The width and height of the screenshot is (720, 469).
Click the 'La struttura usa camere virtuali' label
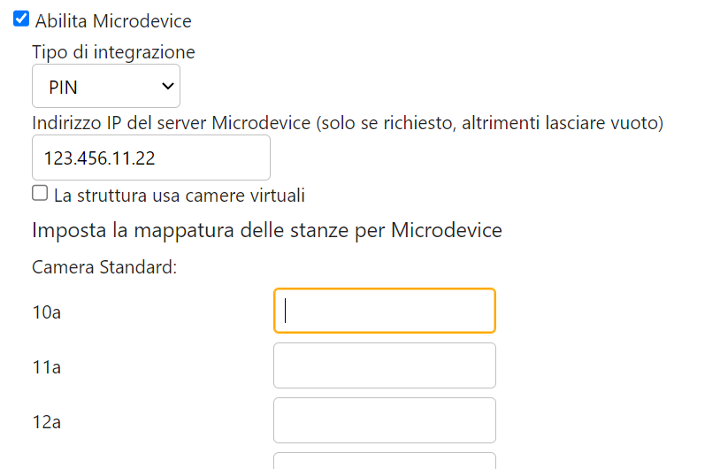pos(180,195)
